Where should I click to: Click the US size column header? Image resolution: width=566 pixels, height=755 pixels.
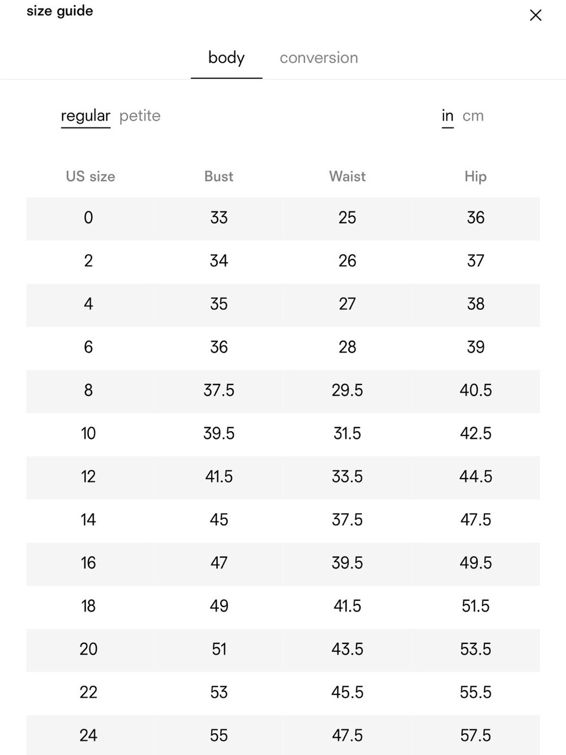91,177
